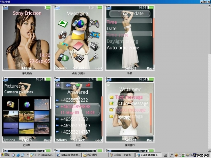The width and height of the screenshot is (211, 158).
Task: Click the smiley face system tray icon
Action: (x=176, y=155)
